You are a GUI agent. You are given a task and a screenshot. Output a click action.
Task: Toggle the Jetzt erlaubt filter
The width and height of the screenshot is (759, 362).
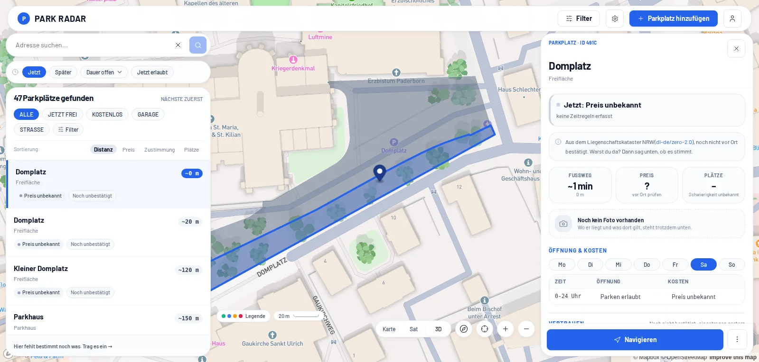pyautogui.click(x=152, y=72)
